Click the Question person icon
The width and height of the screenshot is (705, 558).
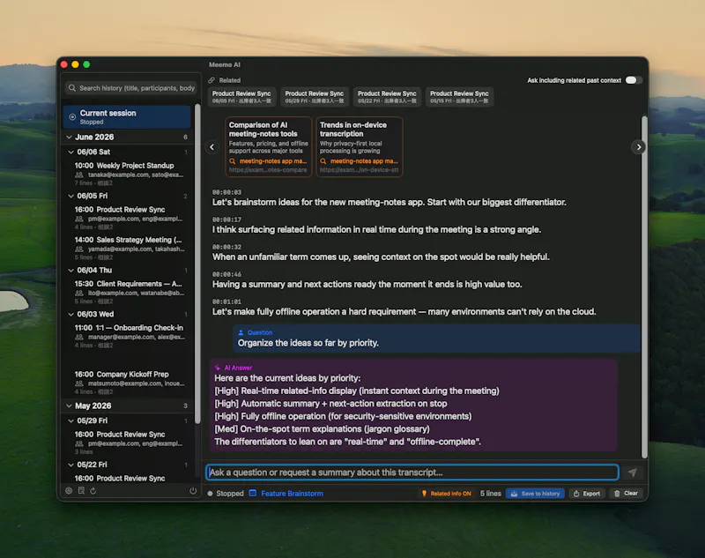[241, 332]
